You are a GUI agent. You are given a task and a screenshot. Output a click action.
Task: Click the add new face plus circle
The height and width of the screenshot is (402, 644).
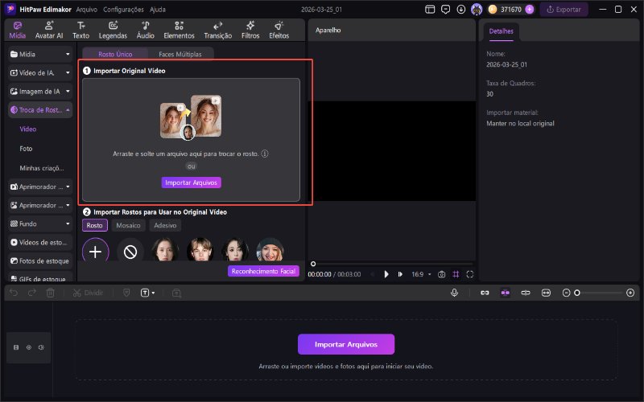(95, 252)
